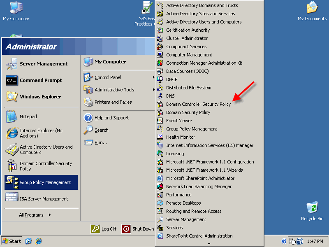This screenshot has width=329, height=247.
Task: Launch Windows Explorer icon
Action: tap(12, 97)
